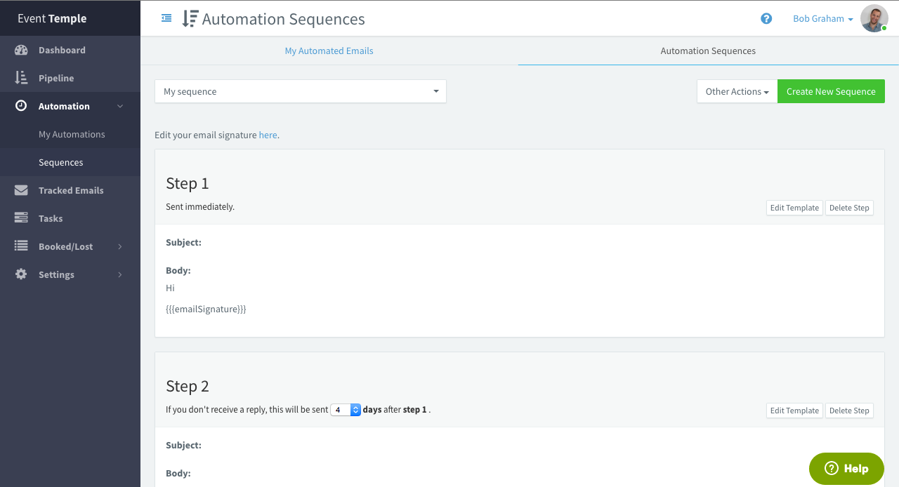Click Edit Template for Step 1
899x487 pixels.
point(794,208)
